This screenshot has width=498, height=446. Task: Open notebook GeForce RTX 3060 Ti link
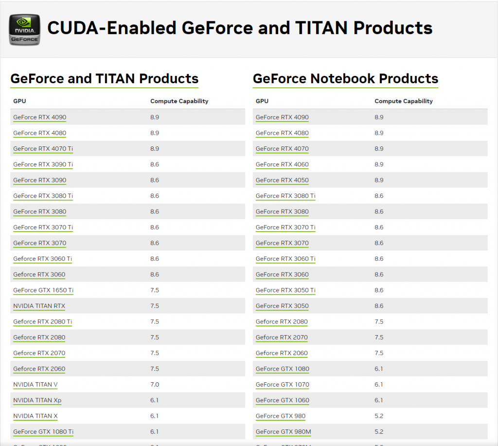285,259
